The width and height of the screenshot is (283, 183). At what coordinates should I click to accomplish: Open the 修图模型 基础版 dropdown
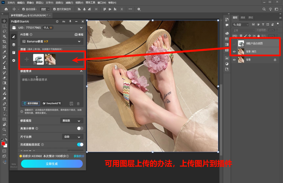click(72, 121)
